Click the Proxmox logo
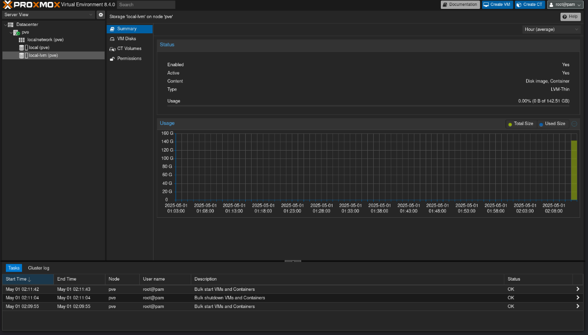 30,4
